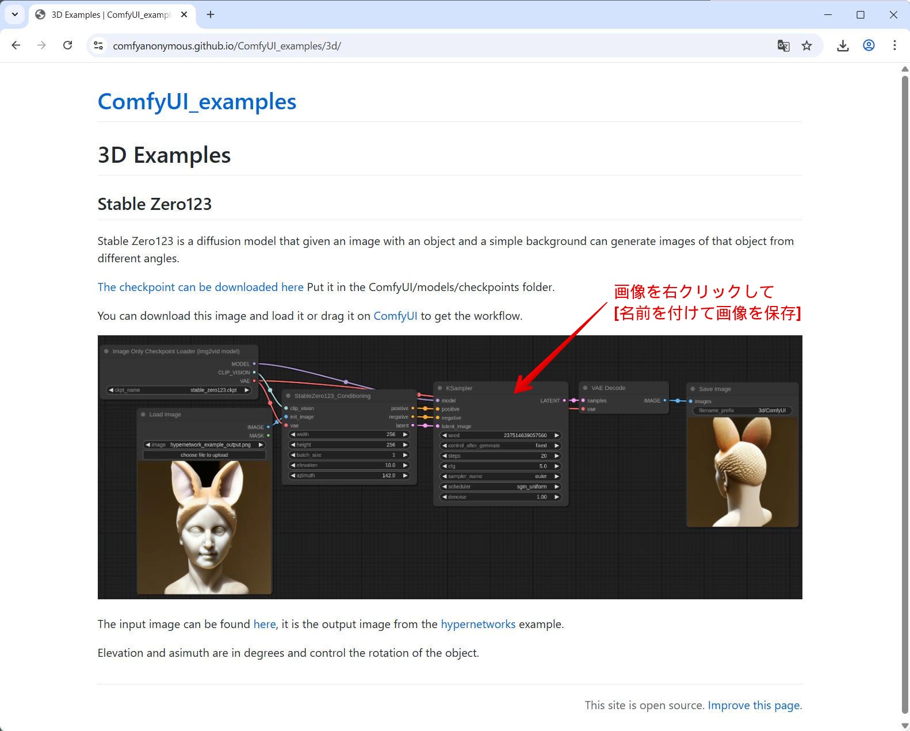Click the seed value 237514639057560
This screenshot has width=910, height=731.
525,435
